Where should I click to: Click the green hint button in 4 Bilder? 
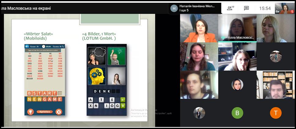click(x=123, y=100)
